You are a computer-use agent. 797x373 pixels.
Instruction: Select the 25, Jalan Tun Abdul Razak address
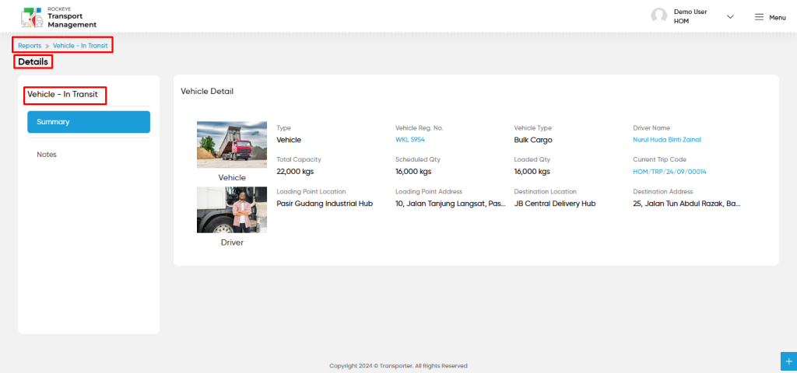tap(686, 204)
